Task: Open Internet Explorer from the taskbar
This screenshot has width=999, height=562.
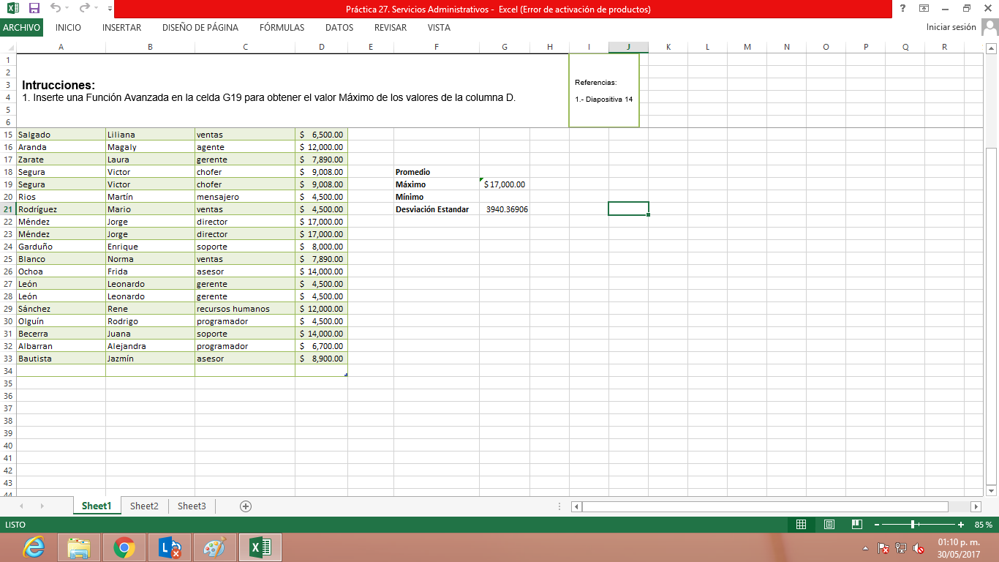Action: click(x=34, y=547)
